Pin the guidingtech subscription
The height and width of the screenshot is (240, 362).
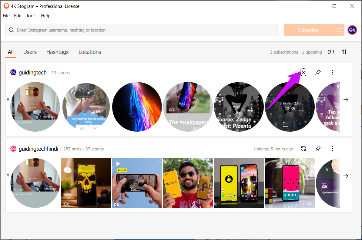click(318, 72)
